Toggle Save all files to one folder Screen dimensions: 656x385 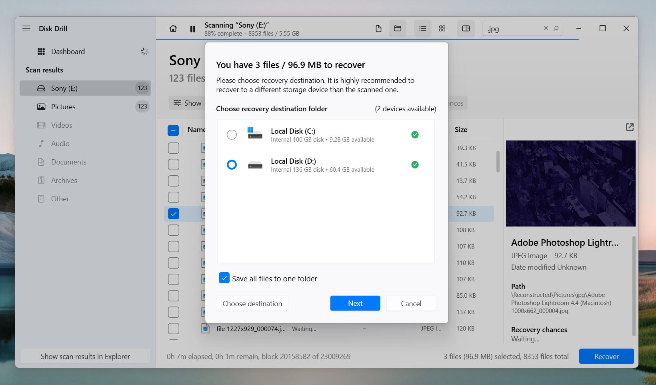(x=224, y=278)
